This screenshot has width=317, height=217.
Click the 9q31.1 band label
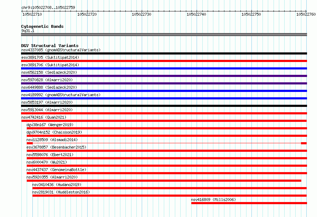point(28,31)
